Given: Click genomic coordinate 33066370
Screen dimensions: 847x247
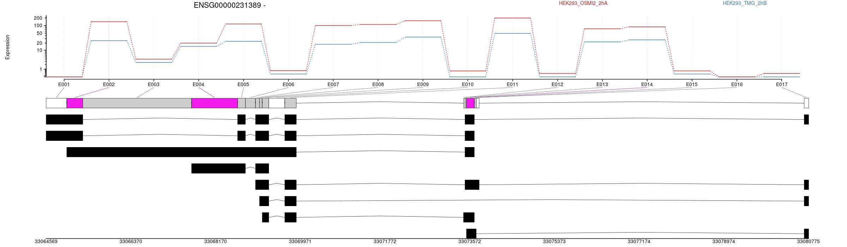Looking at the screenshot, I should [131, 242].
